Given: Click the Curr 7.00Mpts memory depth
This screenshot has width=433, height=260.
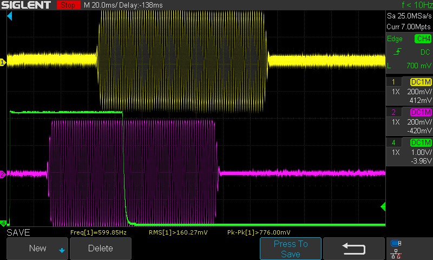Looking at the screenshot, I should pyautogui.click(x=409, y=27).
